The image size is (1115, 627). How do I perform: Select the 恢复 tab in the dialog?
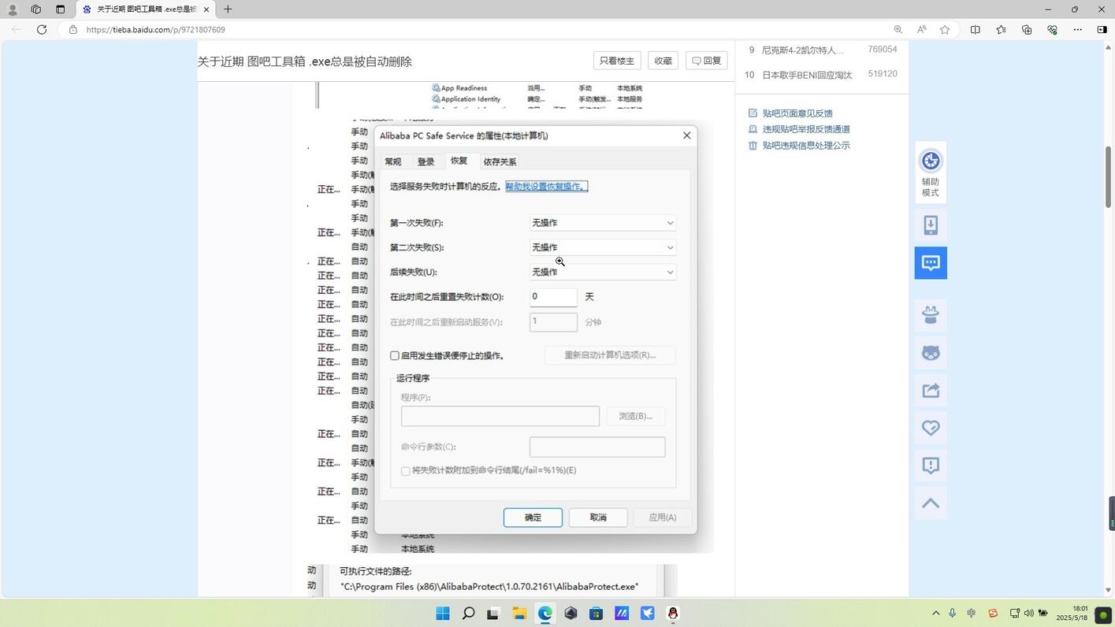459,161
